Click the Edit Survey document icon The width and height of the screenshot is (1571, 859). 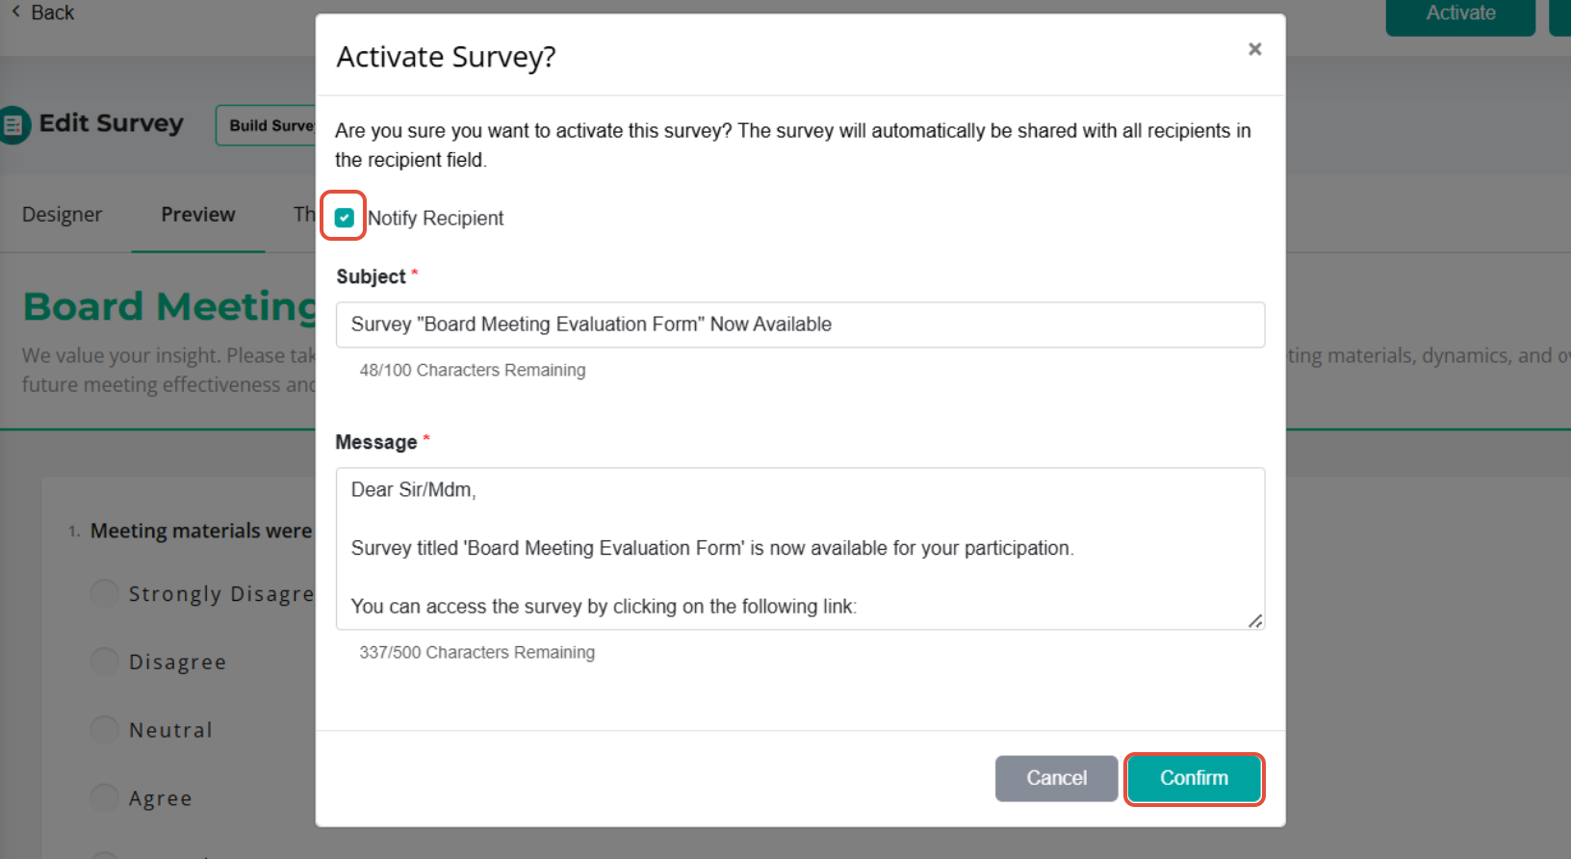(x=13, y=124)
